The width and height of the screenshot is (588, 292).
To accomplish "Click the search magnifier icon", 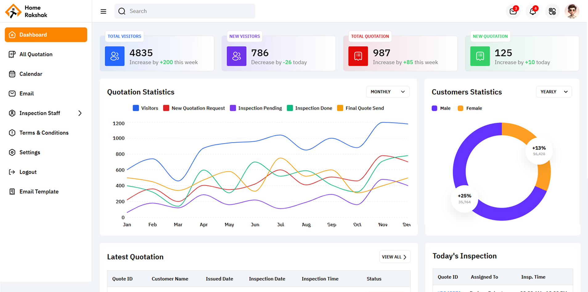I will pyautogui.click(x=122, y=11).
